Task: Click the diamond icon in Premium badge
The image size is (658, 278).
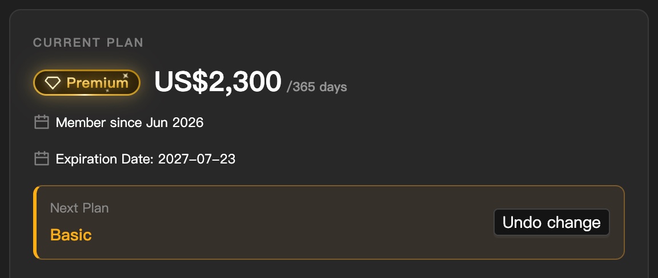Action: coord(53,83)
